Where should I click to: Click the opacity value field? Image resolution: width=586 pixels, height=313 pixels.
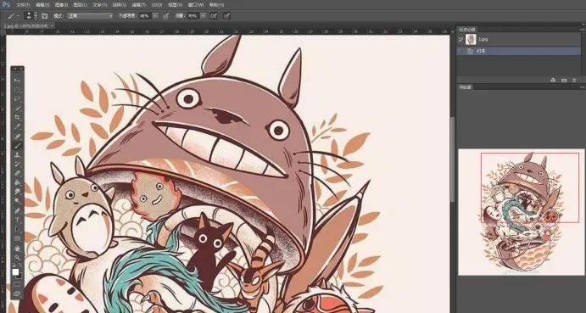pos(145,16)
